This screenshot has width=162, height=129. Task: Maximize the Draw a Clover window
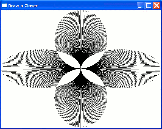point(149,6)
